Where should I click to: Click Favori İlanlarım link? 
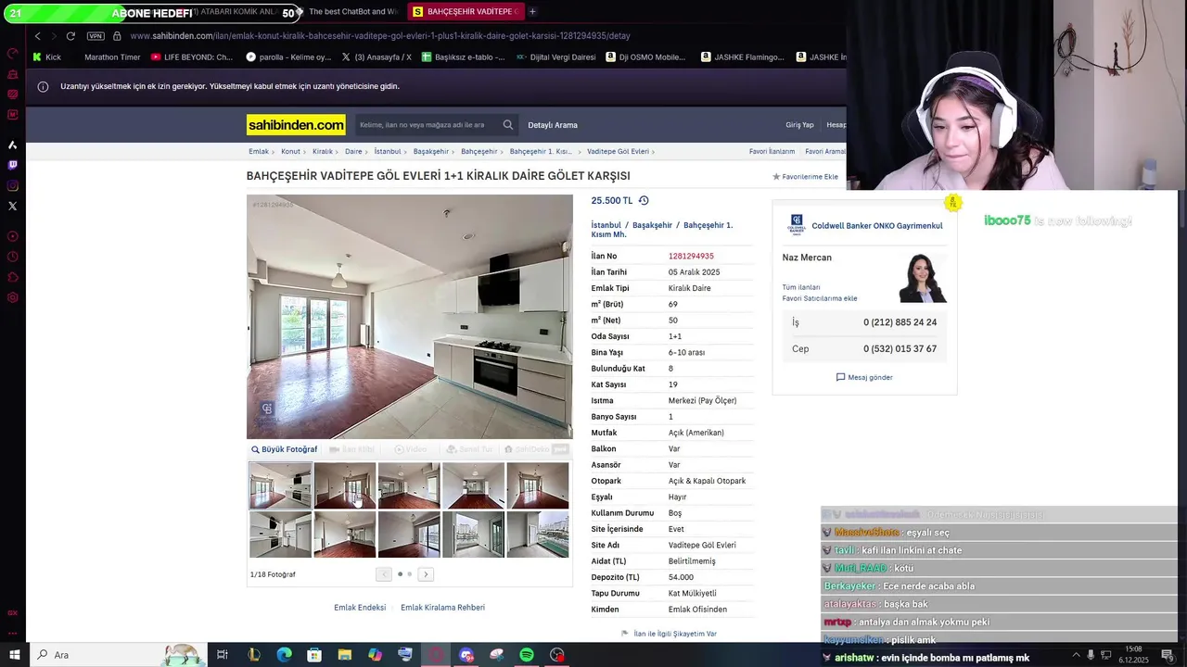tap(772, 151)
